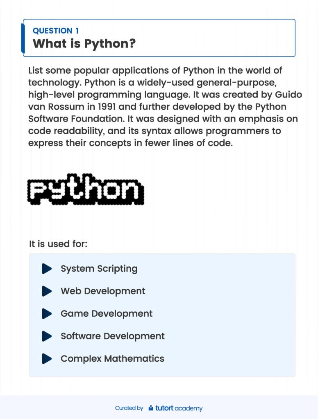
Task: Click the pixelated Python logo image
Action: (86, 189)
